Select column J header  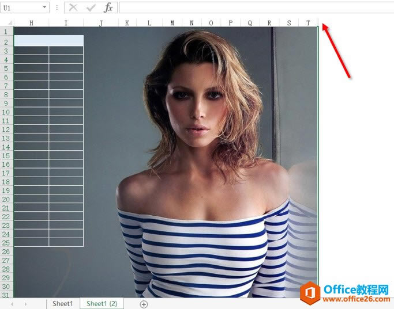pos(101,23)
